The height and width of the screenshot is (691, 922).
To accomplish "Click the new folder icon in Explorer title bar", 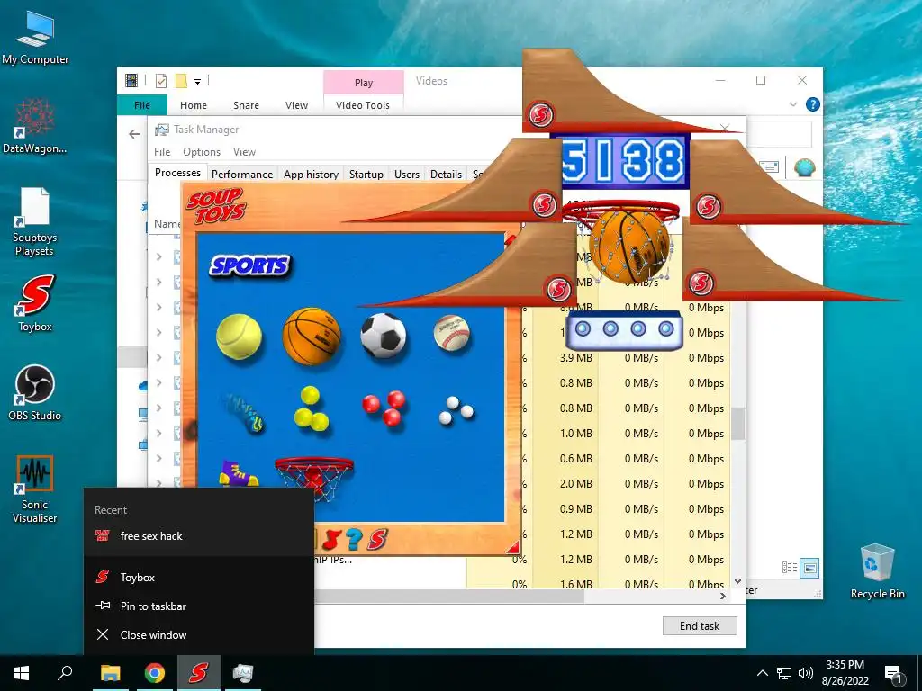I will (181, 81).
